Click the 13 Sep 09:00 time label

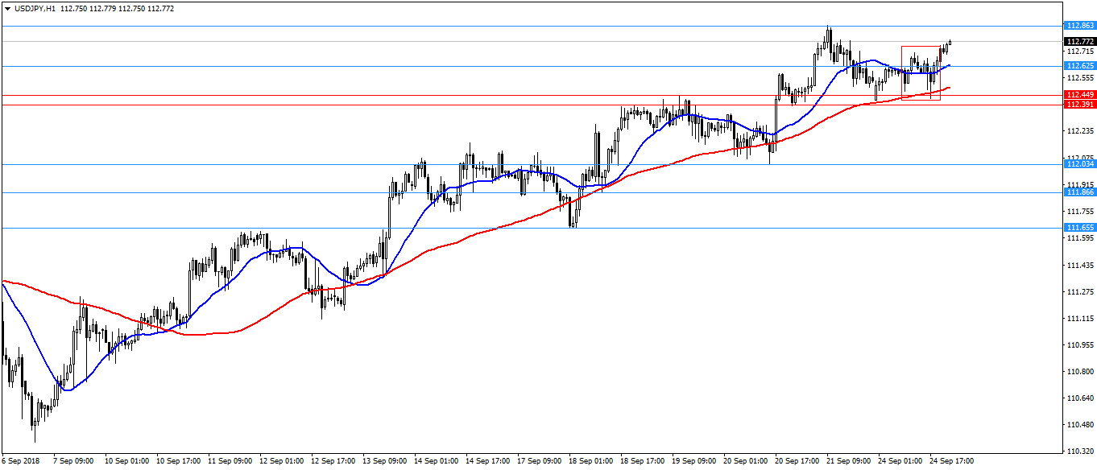(x=385, y=462)
